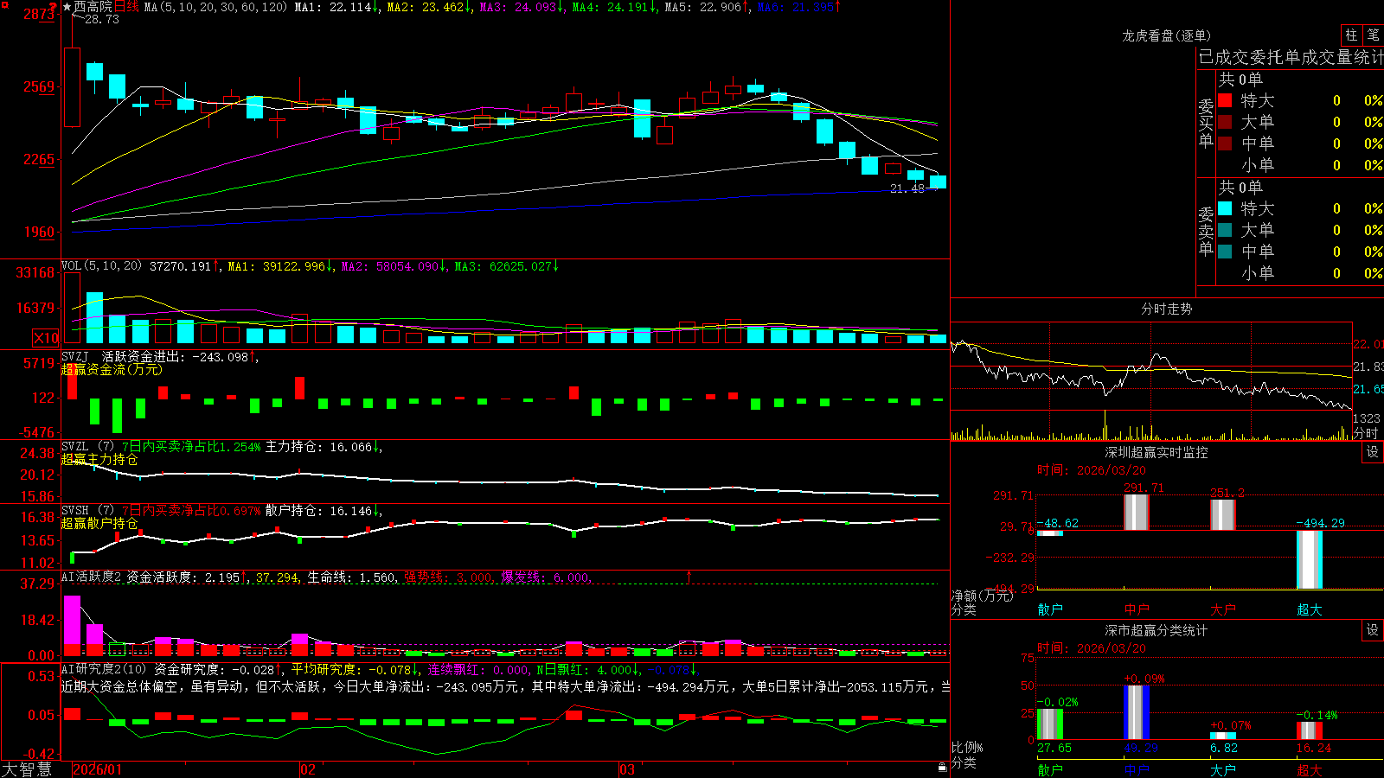This screenshot has width=1384, height=778.
Task: Click the SVZL (7) indicator name
Action: coord(88,446)
